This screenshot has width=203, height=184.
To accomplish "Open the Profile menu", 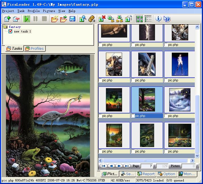I will [34, 11].
